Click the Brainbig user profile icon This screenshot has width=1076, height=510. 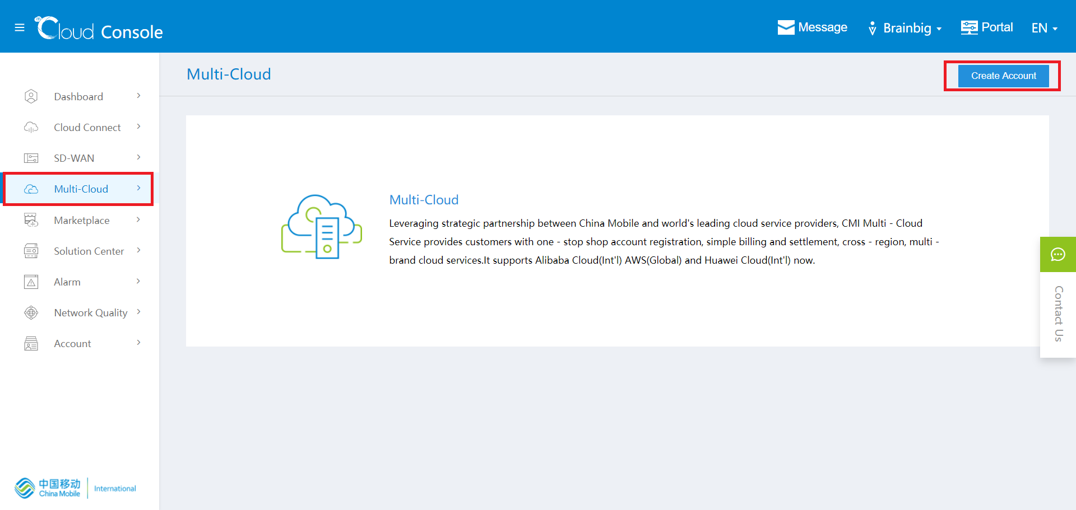pyautogui.click(x=872, y=28)
